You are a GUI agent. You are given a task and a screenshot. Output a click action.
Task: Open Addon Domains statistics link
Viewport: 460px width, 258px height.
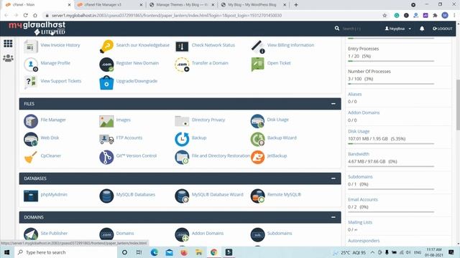click(x=364, y=113)
